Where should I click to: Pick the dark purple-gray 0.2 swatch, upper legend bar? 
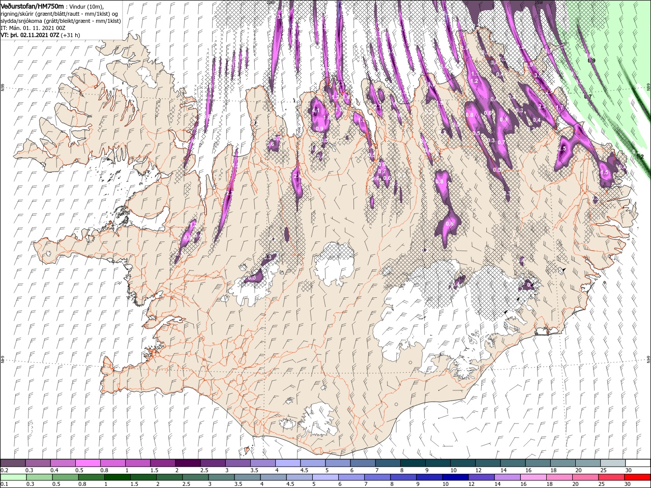point(13,463)
